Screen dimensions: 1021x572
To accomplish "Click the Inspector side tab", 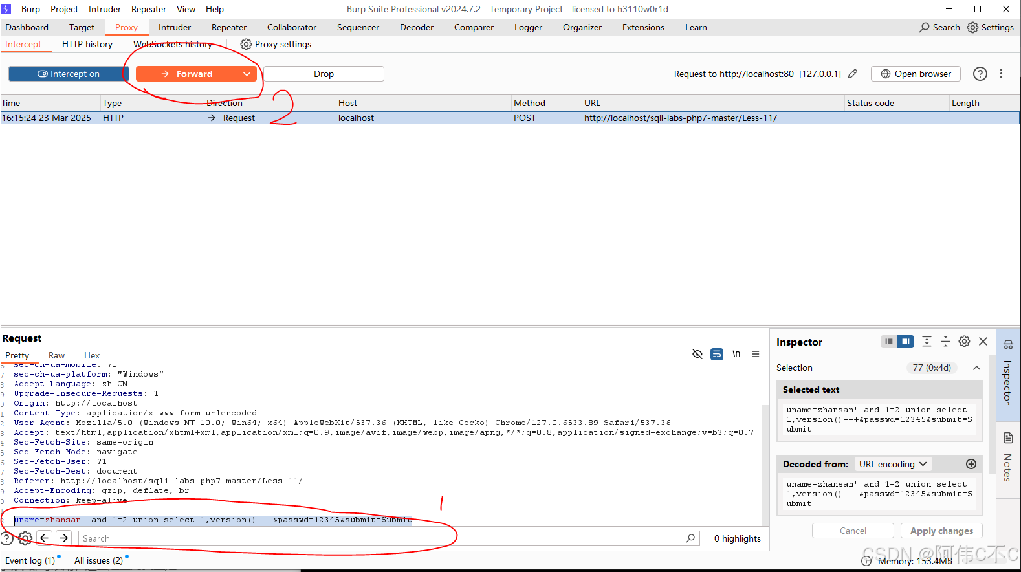I will [x=1008, y=374].
